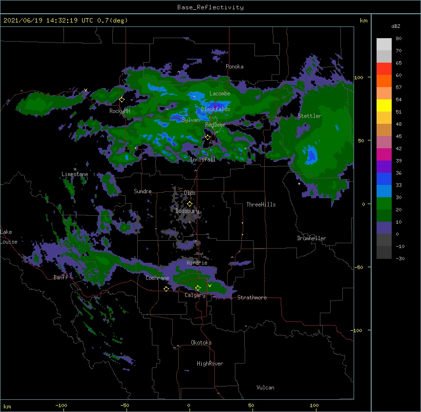Click the Didsbury town label
This screenshot has height=412, width=421.
tap(187, 211)
